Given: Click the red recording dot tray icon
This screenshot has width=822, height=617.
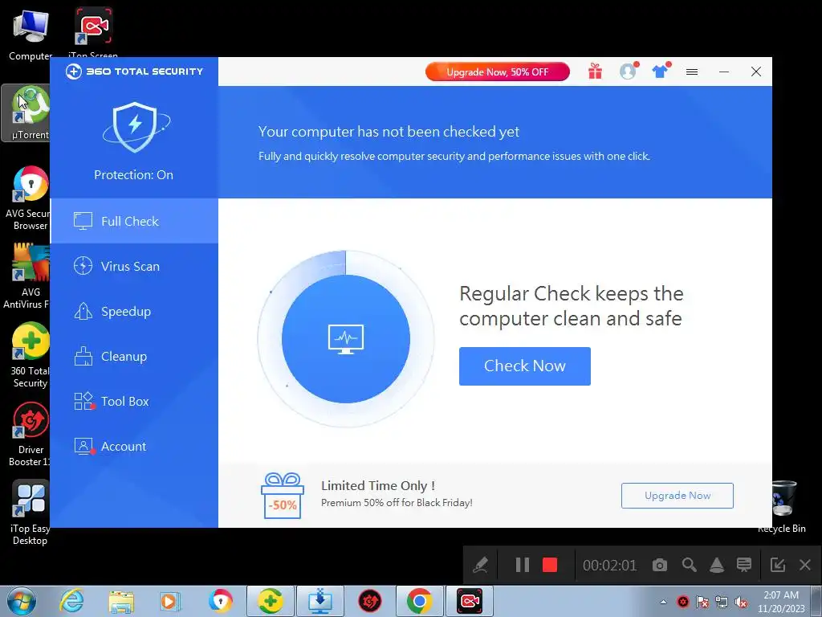Looking at the screenshot, I should click(683, 602).
